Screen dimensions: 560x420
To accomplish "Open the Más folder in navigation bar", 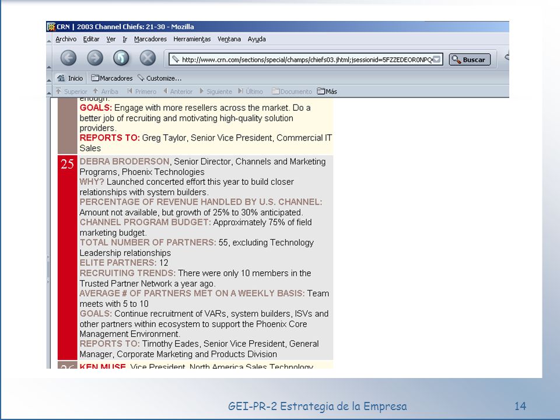I will 327,92.
